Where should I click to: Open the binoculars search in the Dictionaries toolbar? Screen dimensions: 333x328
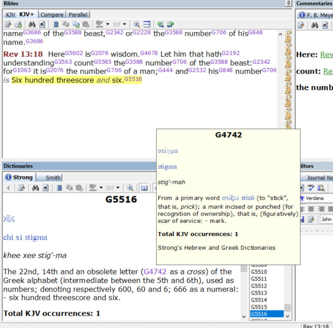pyautogui.click(x=35, y=188)
